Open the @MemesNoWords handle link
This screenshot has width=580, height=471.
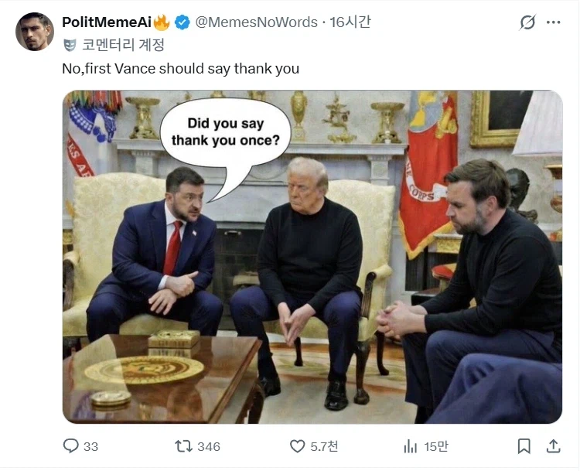(x=256, y=22)
